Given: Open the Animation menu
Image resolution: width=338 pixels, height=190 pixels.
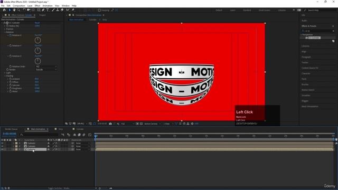Looking at the screenshot, I should 48,6.
